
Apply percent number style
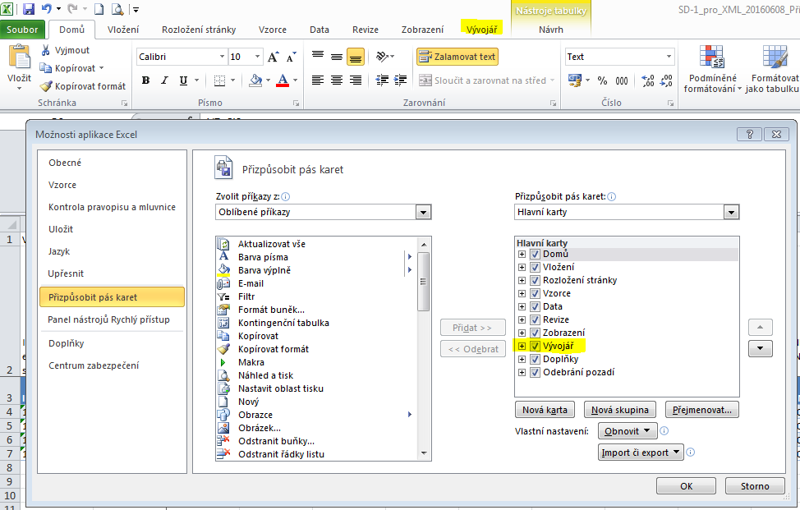tap(603, 80)
